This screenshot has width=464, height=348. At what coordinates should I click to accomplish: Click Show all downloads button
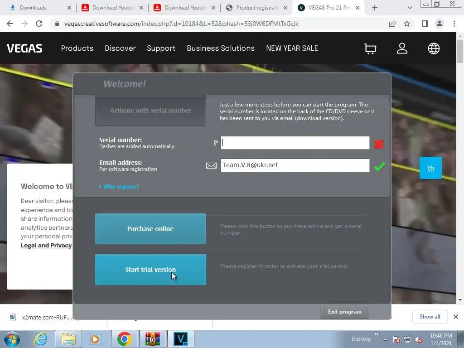point(430,317)
